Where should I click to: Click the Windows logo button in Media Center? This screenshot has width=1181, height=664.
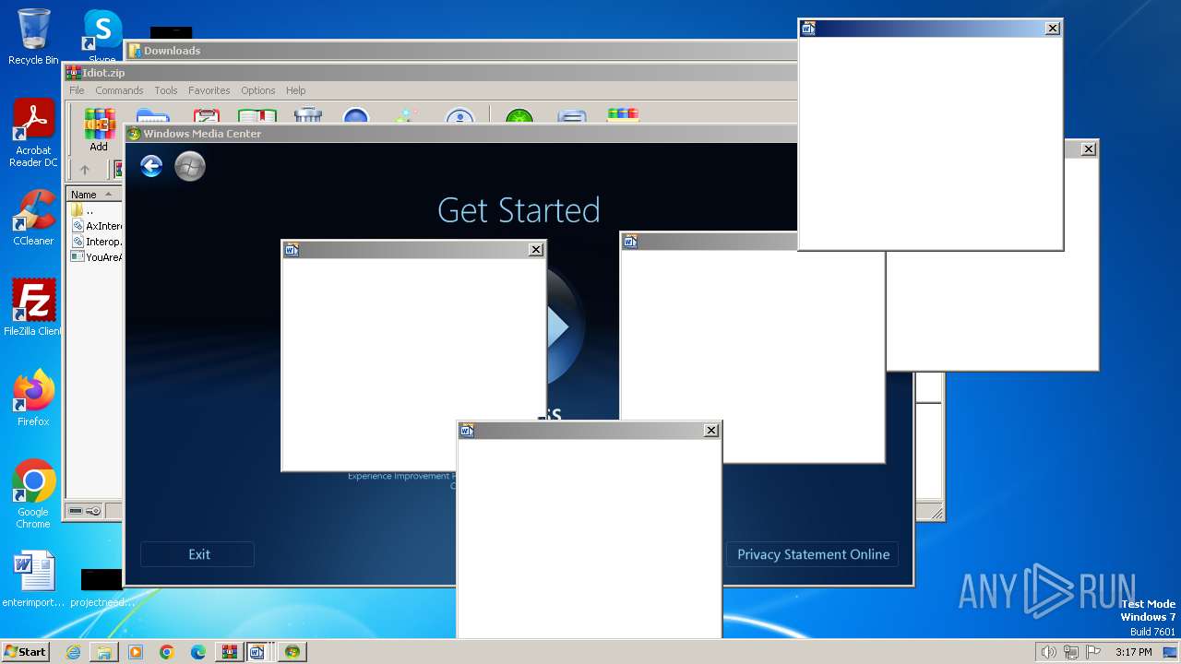(x=190, y=166)
